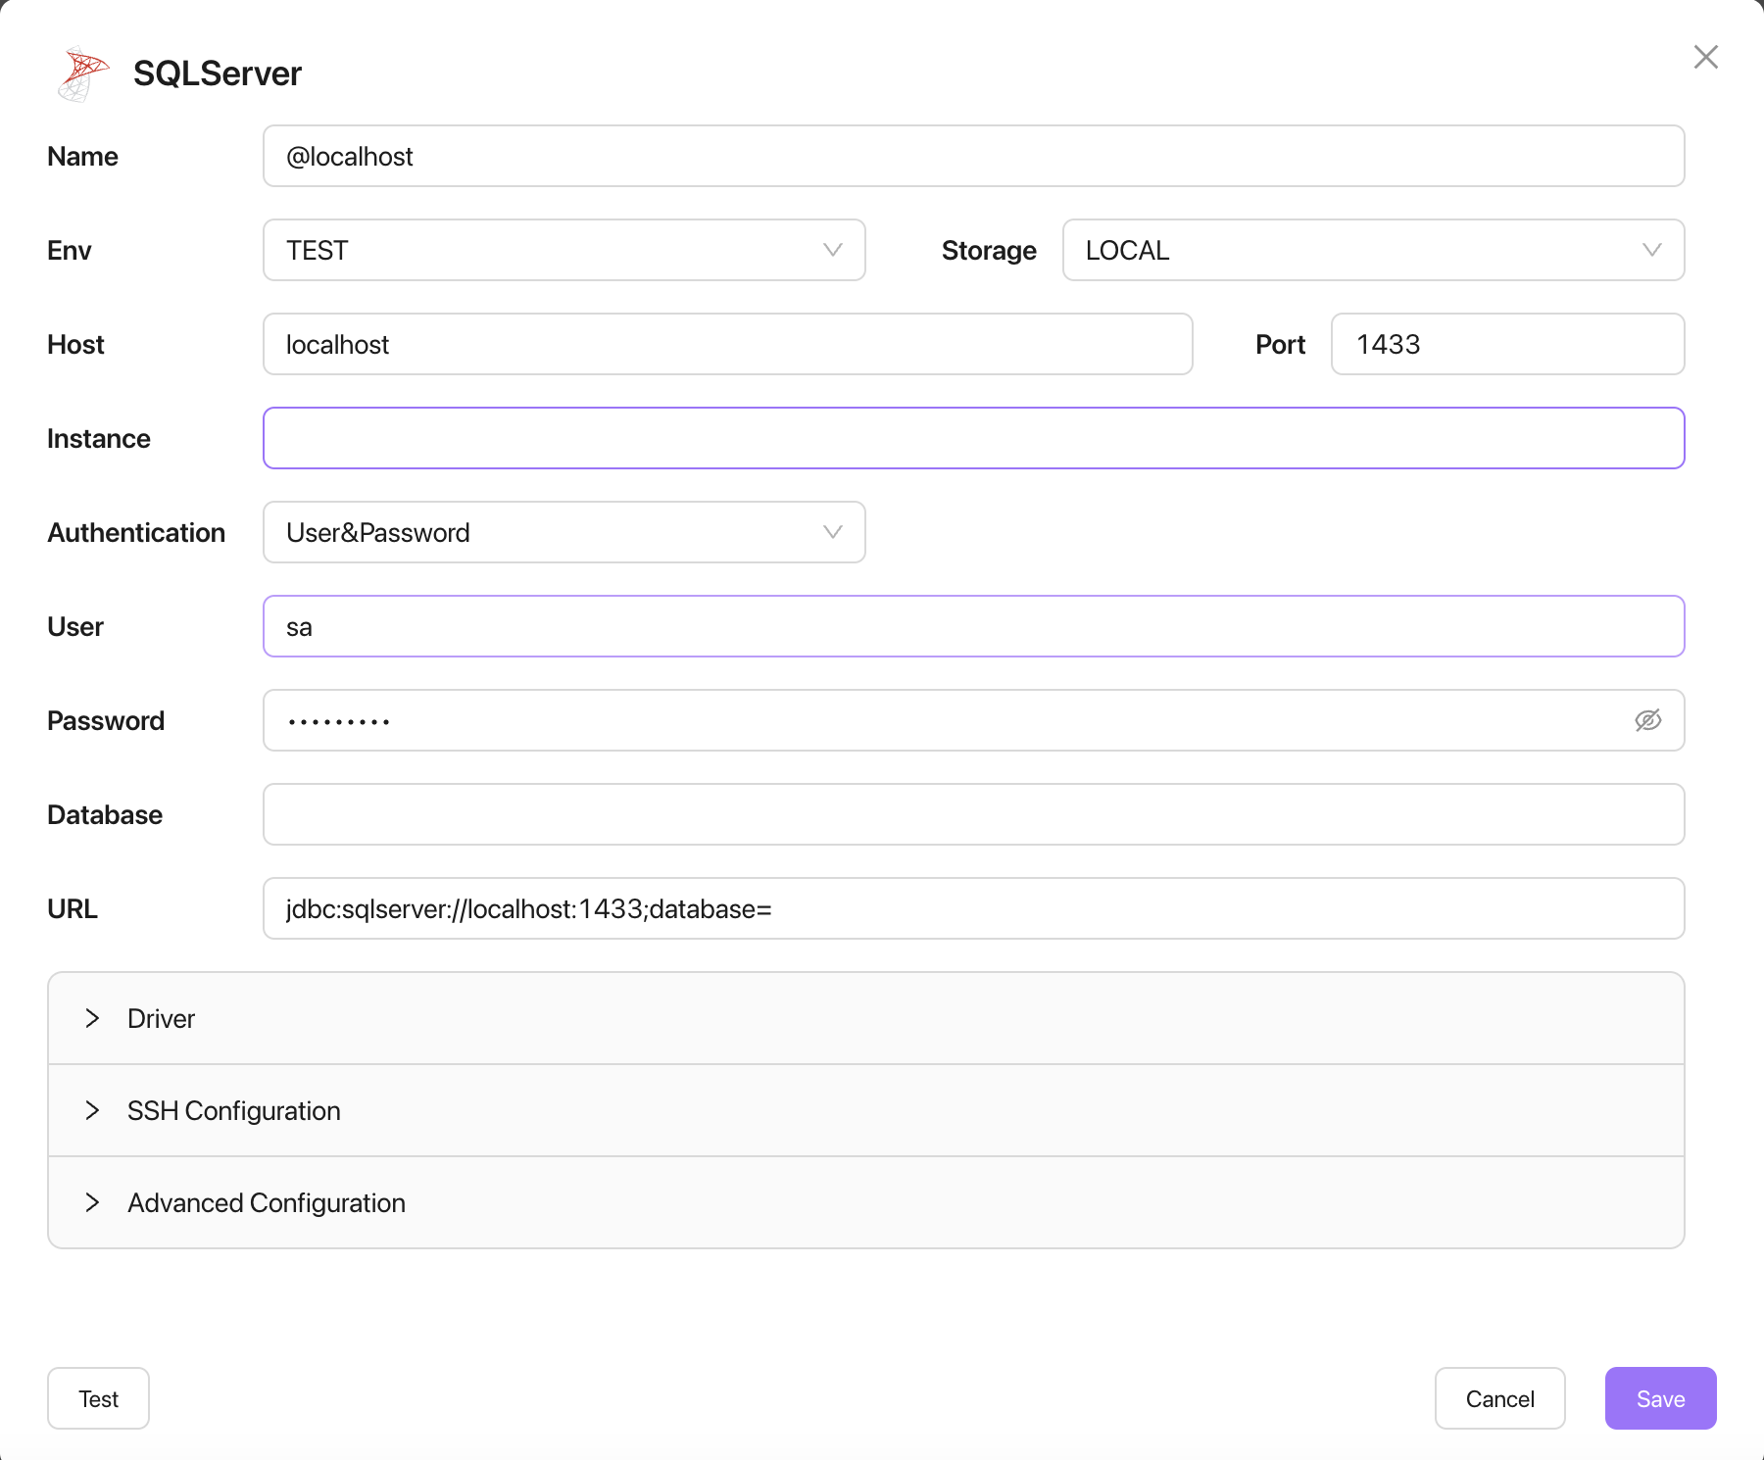Viewport: 1764px width, 1460px height.
Task: Save the SQLServer connection
Action: pos(1660,1398)
